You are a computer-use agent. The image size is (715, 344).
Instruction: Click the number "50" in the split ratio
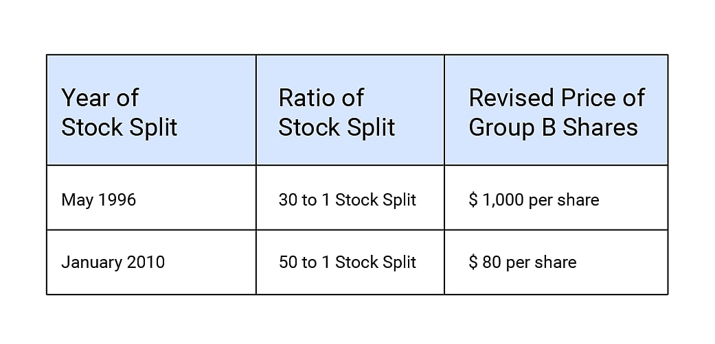[x=288, y=262]
